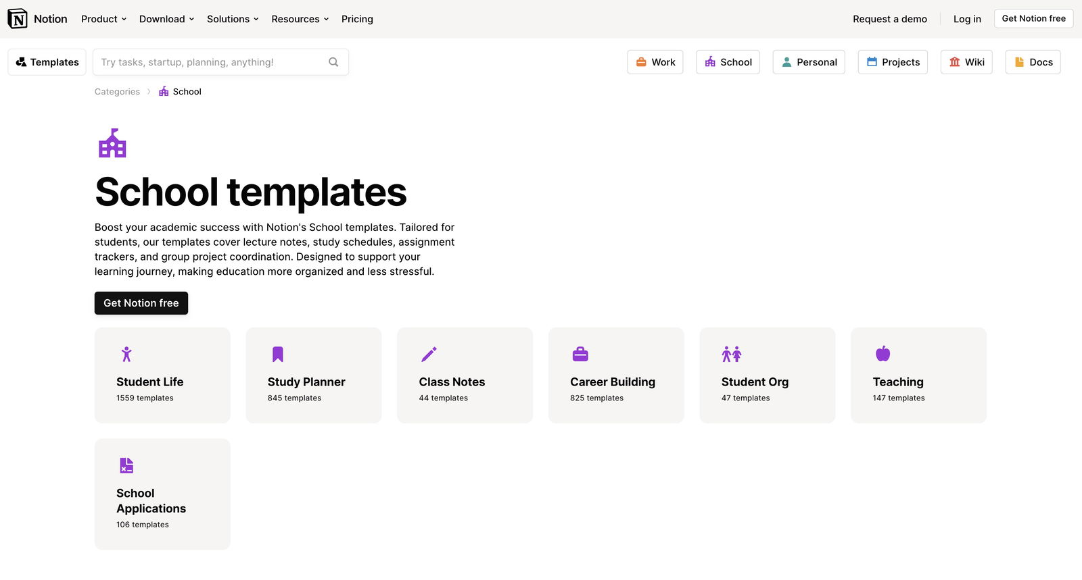Open the Download dropdown menu
Image resolution: width=1082 pixels, height=580 pixels.
pos(166,19)
